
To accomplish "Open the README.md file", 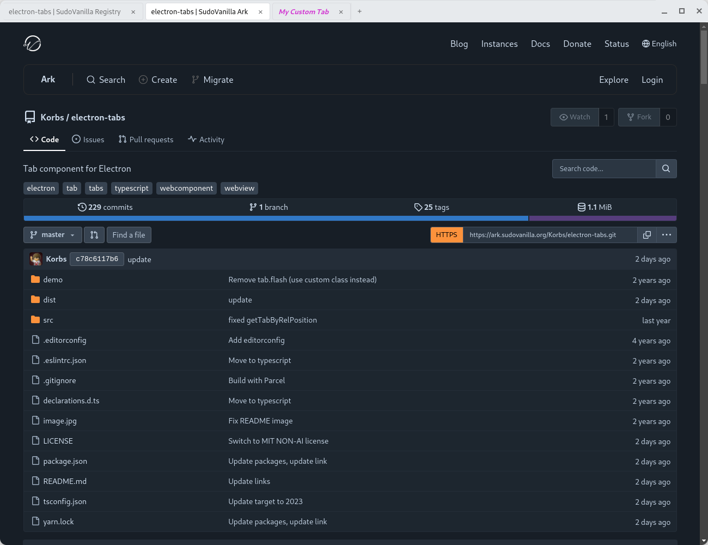I will (65, 481).
